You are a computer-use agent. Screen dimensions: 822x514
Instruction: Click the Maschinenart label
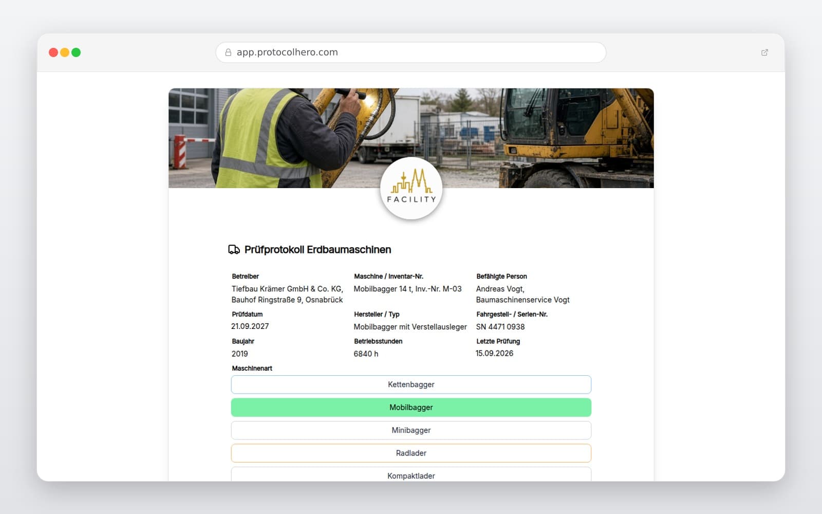click(x=252, y=369)
